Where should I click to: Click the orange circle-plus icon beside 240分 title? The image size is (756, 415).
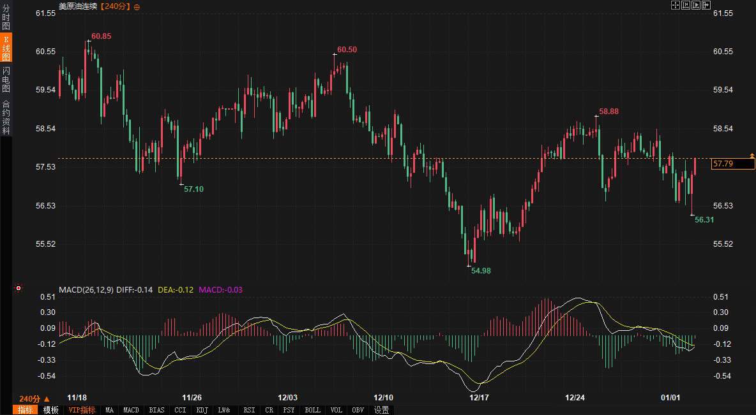coord(137,6)
